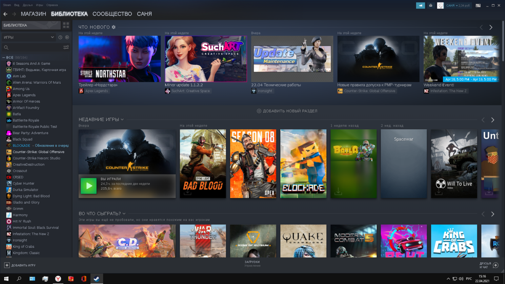The width and height of the screenshot is (505, 284).
Task: Expand the ИГРЫ category dropdown
Action: coord(53,37)
